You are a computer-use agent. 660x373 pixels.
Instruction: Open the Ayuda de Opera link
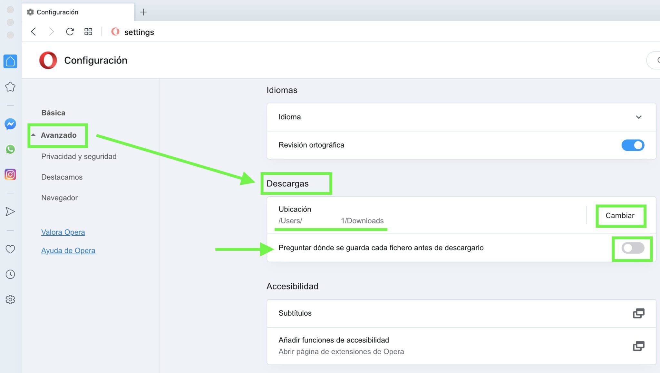[68, 250]
